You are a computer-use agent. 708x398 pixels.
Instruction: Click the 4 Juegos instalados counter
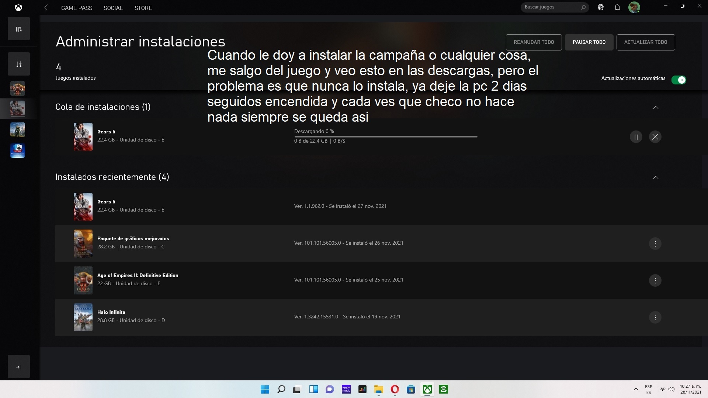[75, 71]
